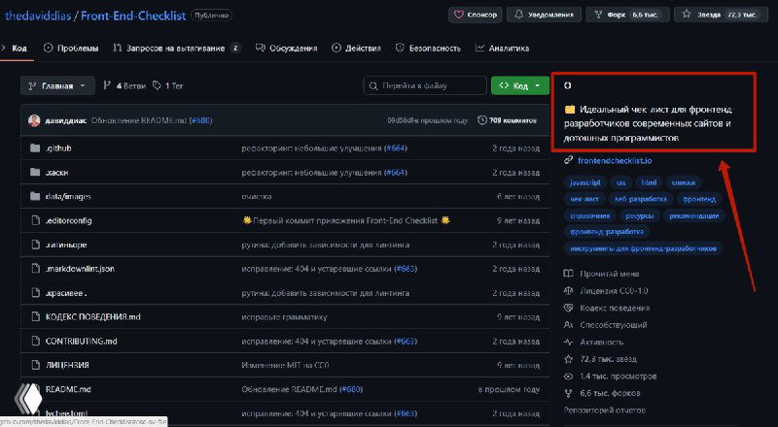
Task: Switch to the Проблемы tab
Action: point(71,49)
